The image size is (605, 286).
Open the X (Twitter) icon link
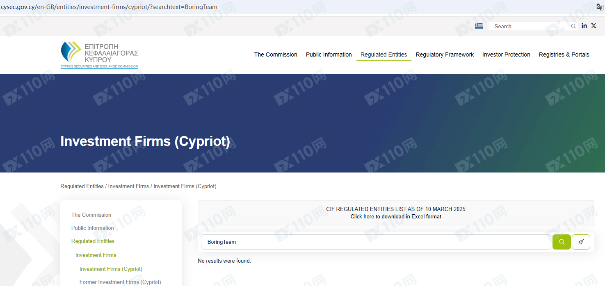(x=594, y=26)
